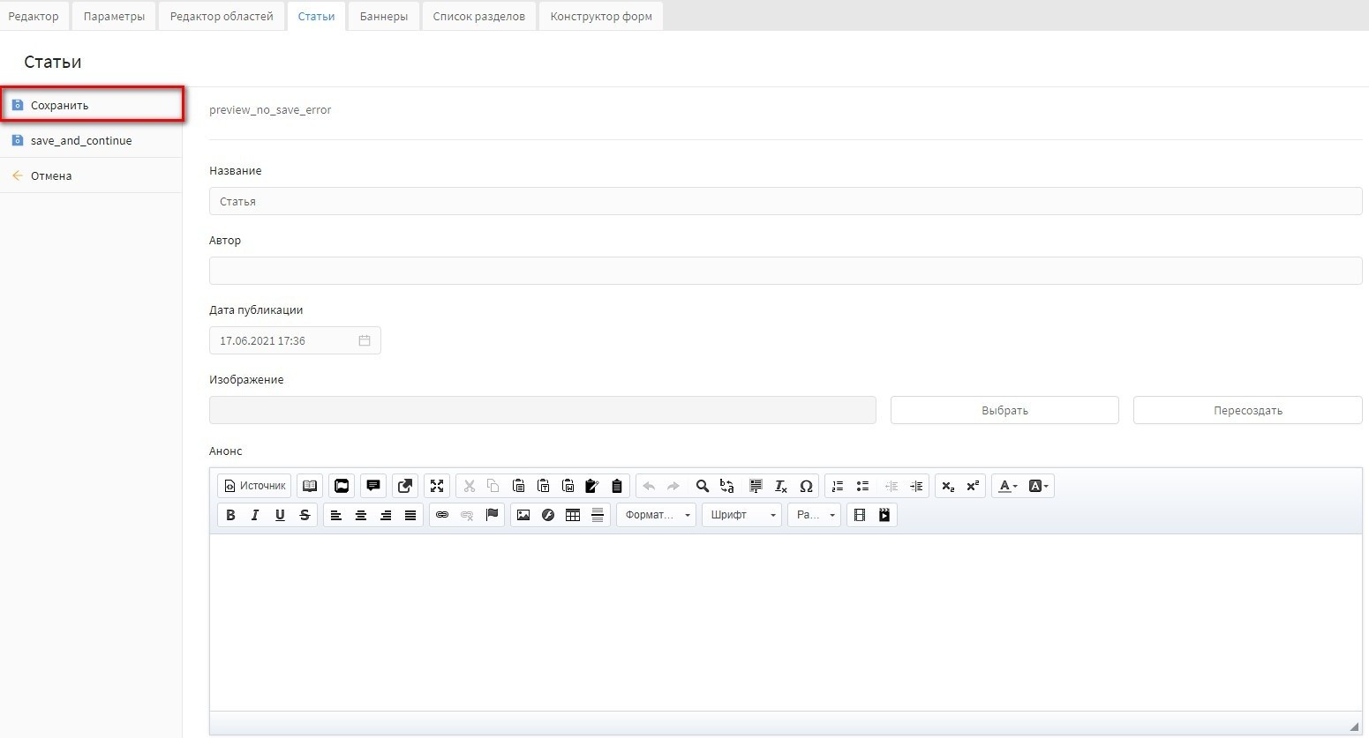Apply italic formatting
Viewport: 1369px width, 738px height.
tap(255, 515)
